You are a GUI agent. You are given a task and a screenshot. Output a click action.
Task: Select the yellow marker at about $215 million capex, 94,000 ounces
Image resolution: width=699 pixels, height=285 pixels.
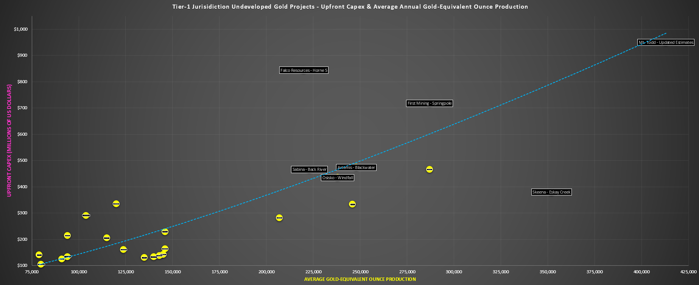67,235
